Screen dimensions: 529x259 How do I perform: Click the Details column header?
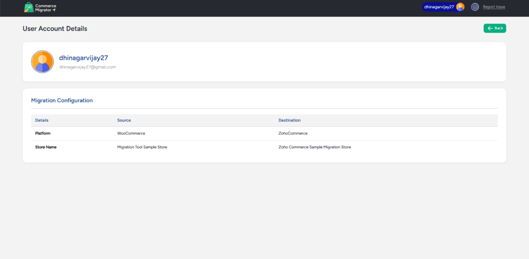(42, 120)
